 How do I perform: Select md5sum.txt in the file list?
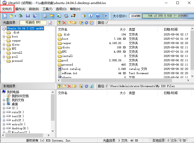click(x=70, y=73)
